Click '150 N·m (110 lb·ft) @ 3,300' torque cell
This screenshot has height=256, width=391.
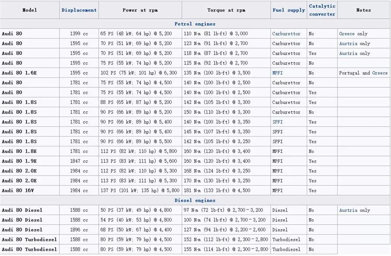(x=226, y=112)
